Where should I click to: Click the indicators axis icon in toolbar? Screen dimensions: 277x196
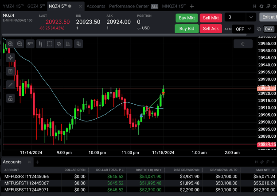click(x=68, y=44)
